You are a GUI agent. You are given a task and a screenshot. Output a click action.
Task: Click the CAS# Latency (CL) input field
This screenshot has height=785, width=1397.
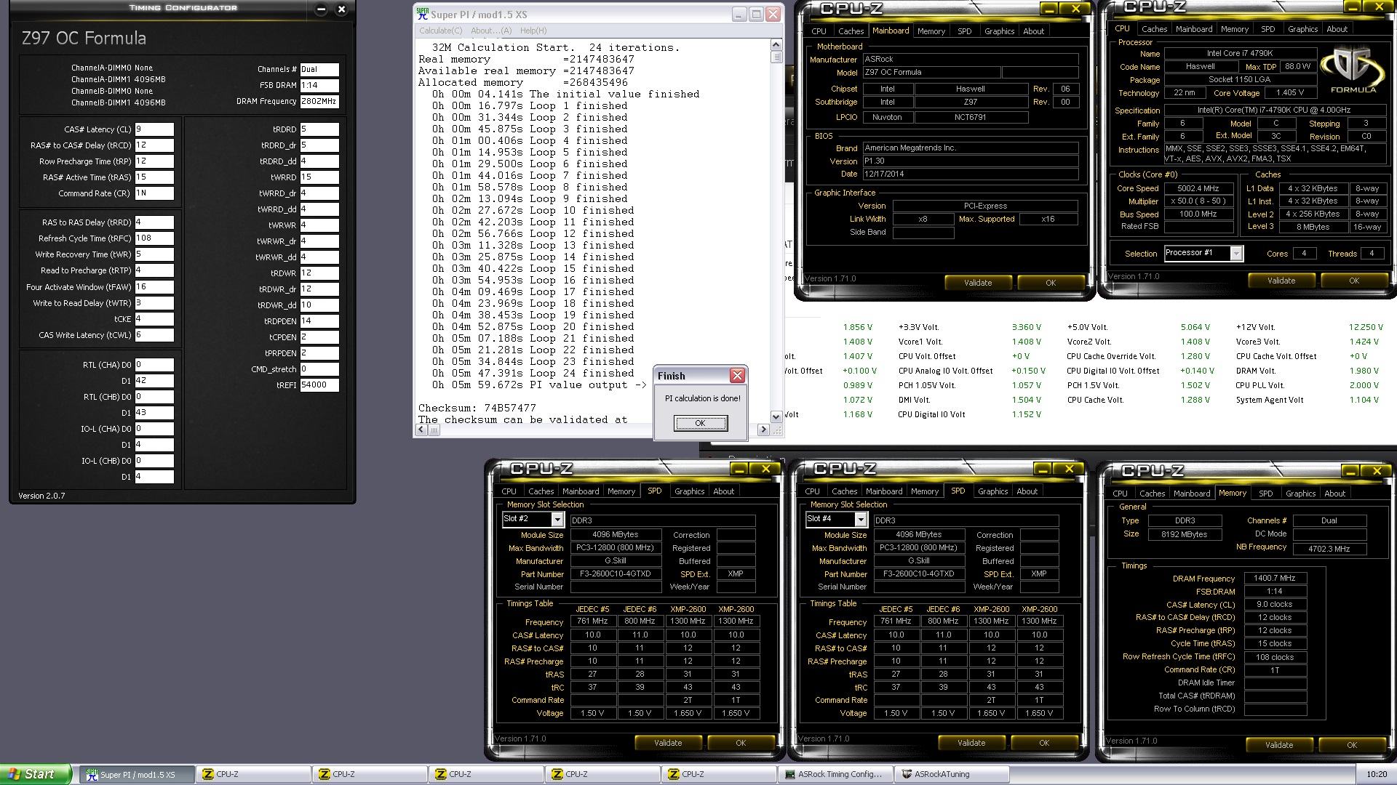coord(154,129)
